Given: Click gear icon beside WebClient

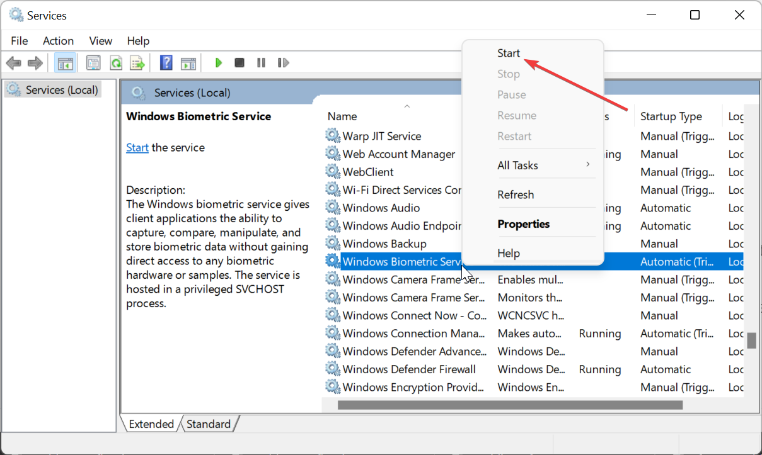Looking at the screenshot, I should coord(332,172).
